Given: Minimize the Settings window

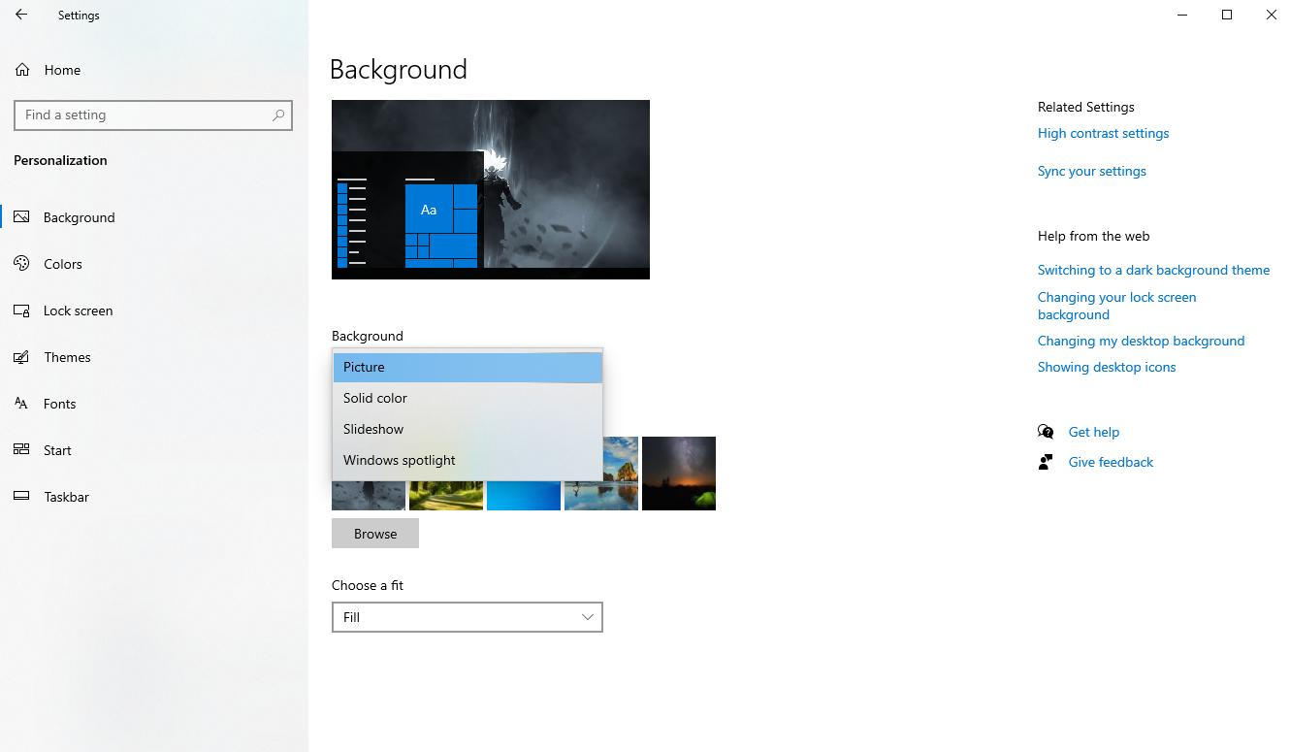Looking at the screenshot, I should coord(1182,15).
